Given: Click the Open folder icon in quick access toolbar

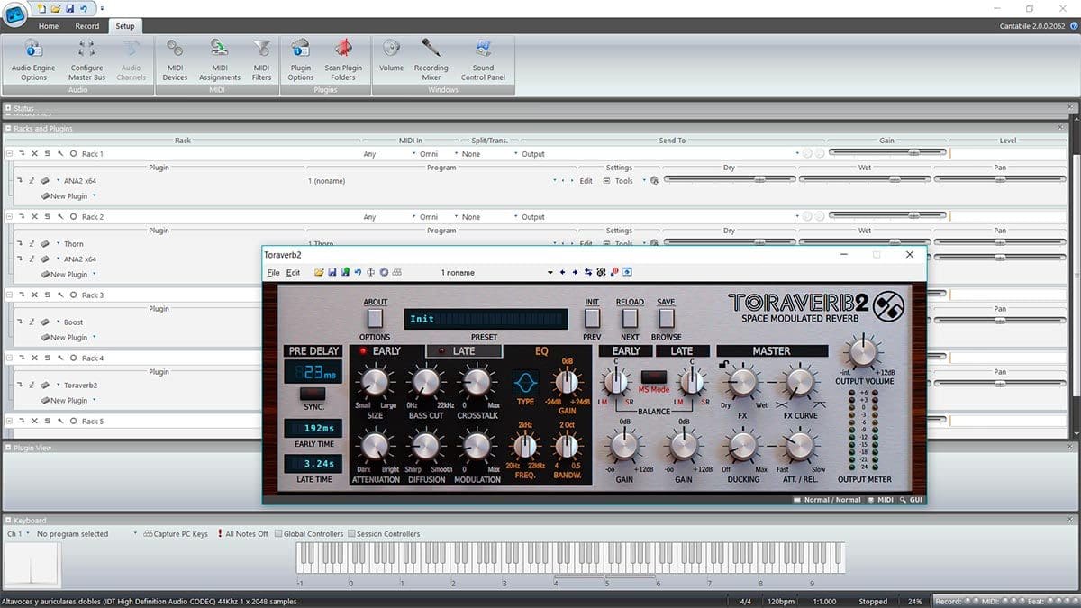Looking at the screenshot, I should pyautogui.click(x=56, y=8).
